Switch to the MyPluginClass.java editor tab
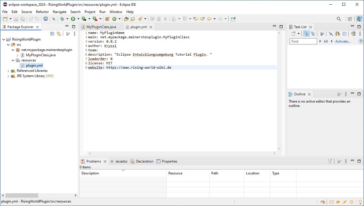This screenshot has width=364, height=206. click(101, 27)
